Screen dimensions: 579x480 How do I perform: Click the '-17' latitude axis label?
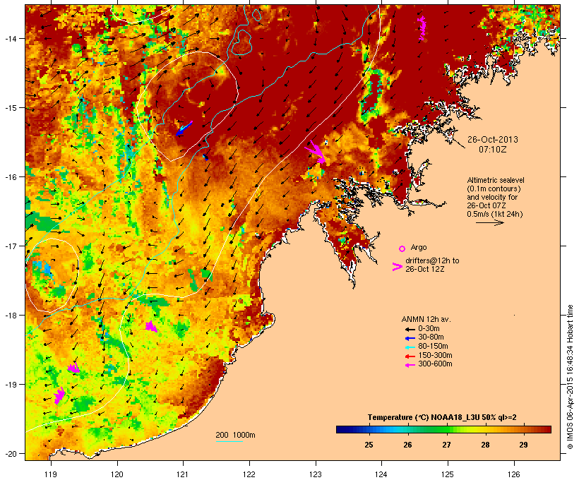pyautogui.click(x=11, y=246)
